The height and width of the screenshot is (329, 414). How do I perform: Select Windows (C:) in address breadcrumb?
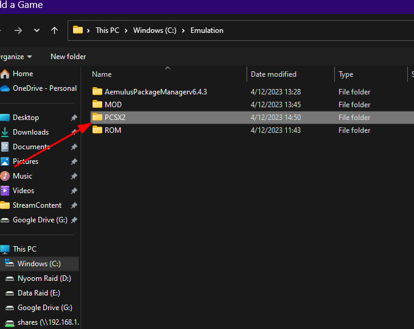pos(155,30)
